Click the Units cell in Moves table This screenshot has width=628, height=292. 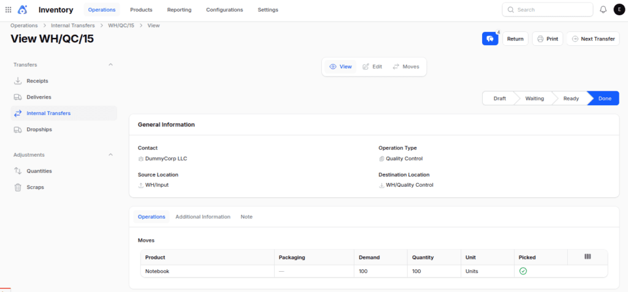(x=488, y=271)
